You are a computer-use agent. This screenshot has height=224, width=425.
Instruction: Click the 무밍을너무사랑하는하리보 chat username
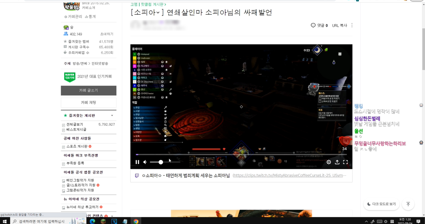pos(380,143)
